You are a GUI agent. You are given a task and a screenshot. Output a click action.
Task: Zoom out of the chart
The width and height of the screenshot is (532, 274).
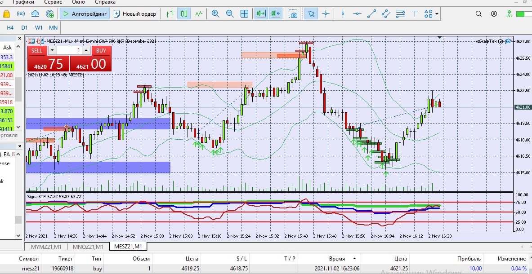[x=230, y=14]
